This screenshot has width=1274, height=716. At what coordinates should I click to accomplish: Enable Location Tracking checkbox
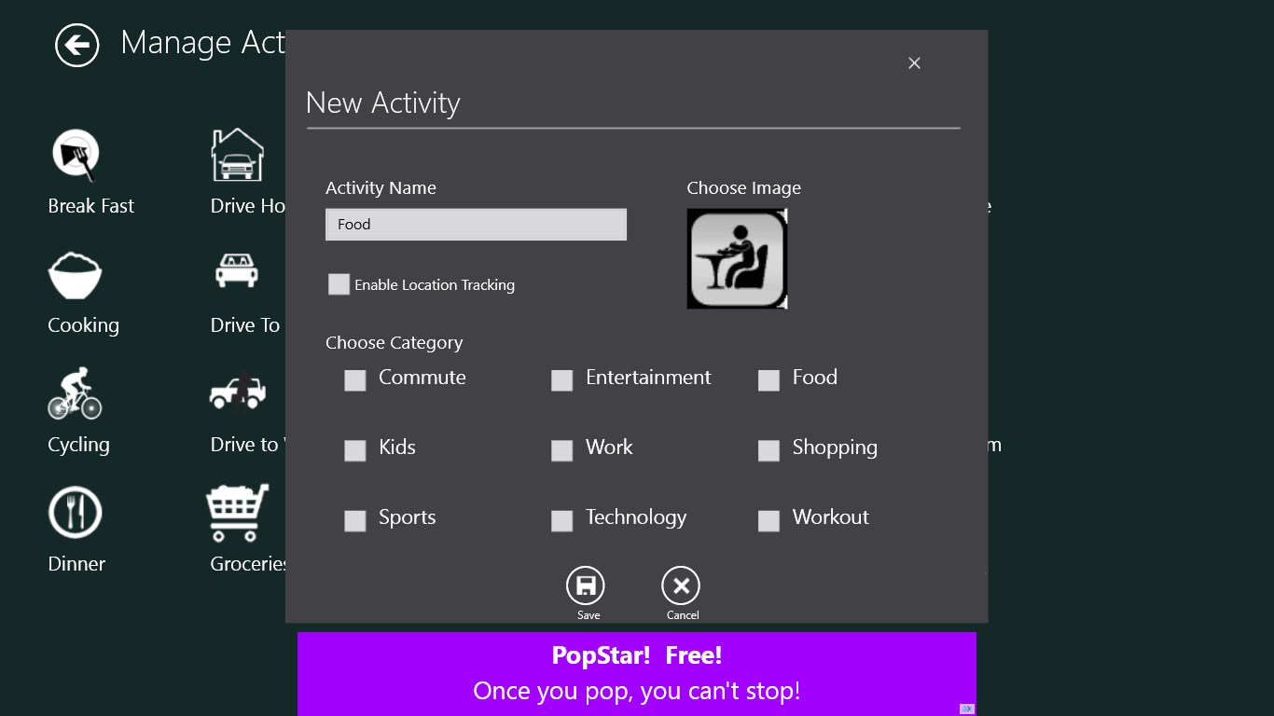tap(339, 284)
